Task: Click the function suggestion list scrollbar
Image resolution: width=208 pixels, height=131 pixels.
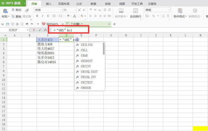Action: coord(104,49)
